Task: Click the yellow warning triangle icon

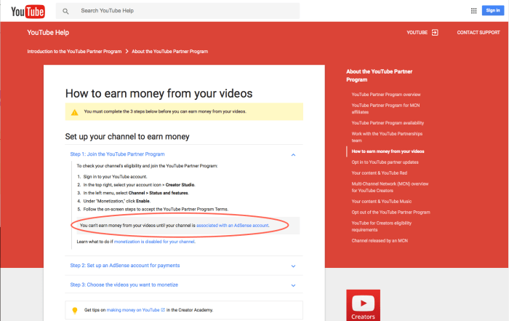Action: [75, 112]
